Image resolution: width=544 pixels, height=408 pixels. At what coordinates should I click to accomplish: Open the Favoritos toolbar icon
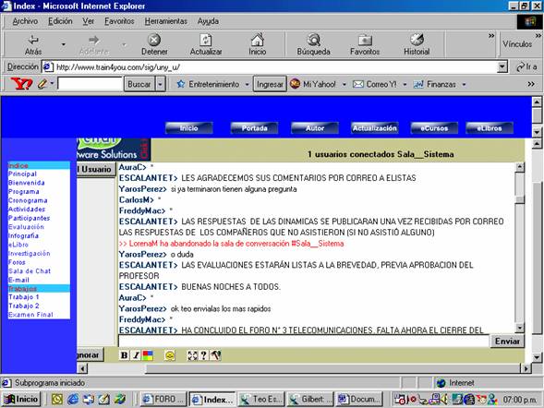pyautogui.click(x=365, y=41)
